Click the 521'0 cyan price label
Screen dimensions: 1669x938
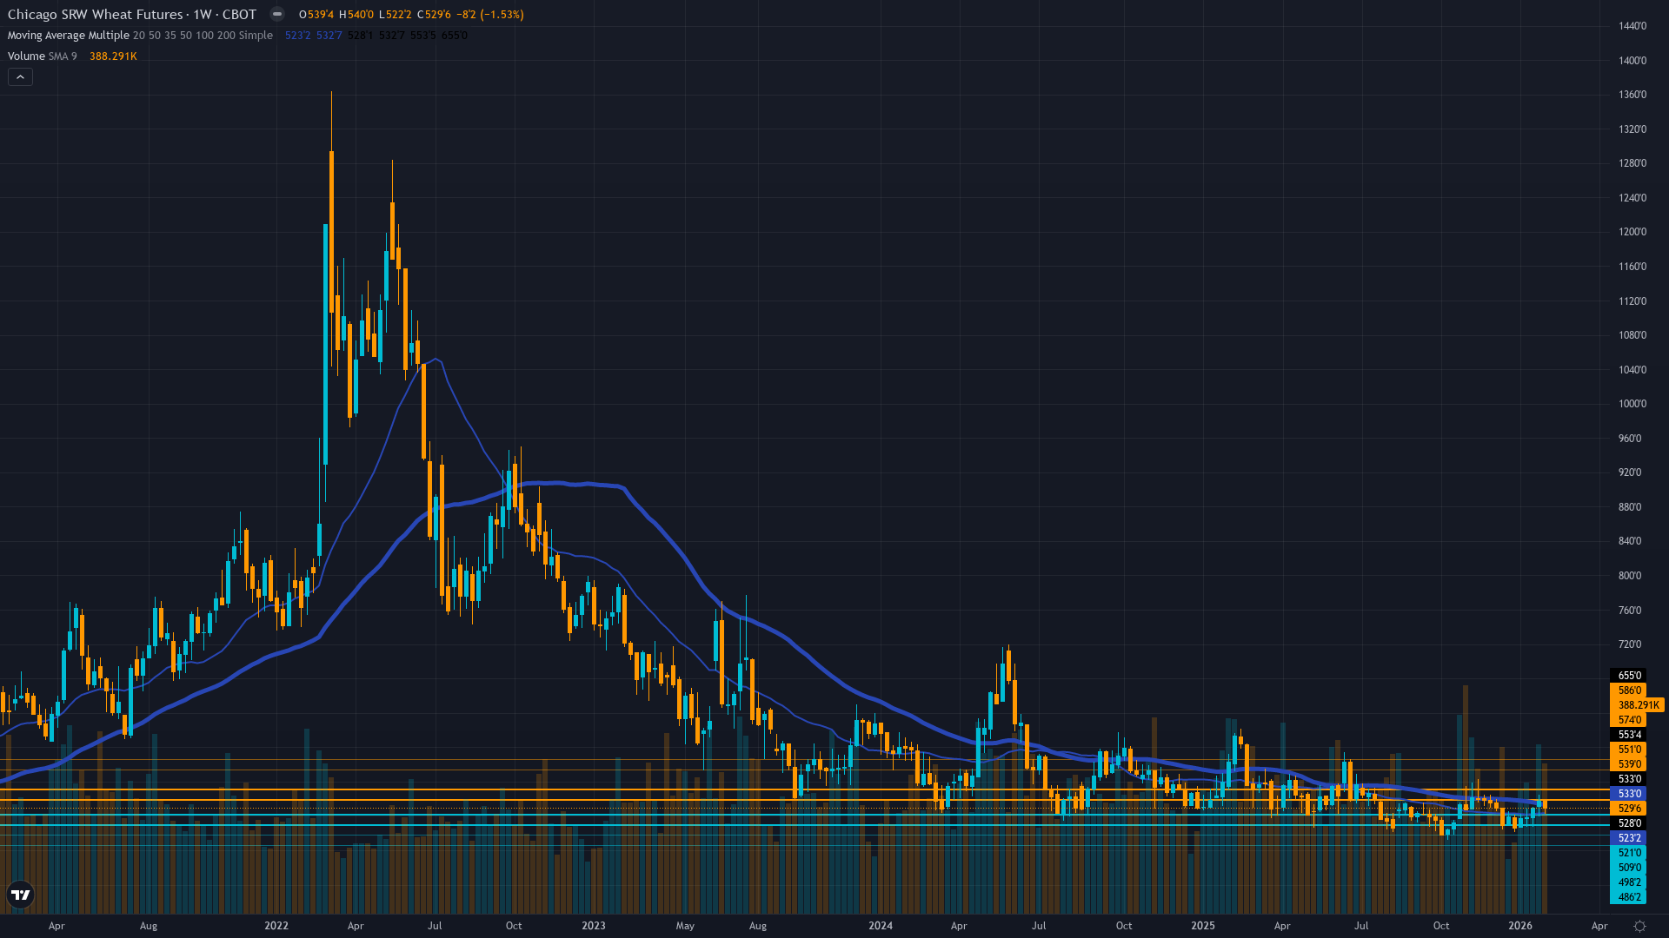click(x=1630, y=853)
